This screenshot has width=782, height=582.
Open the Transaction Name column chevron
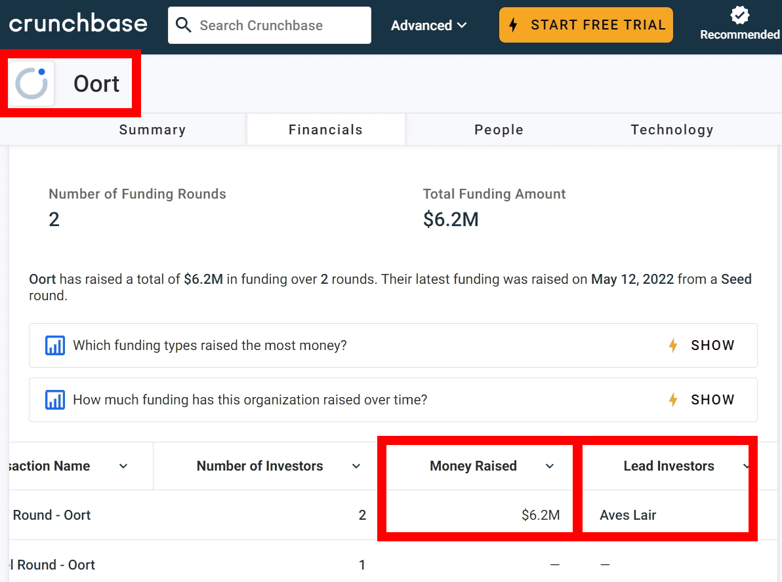pyautogui.click(x=123, y=466)
